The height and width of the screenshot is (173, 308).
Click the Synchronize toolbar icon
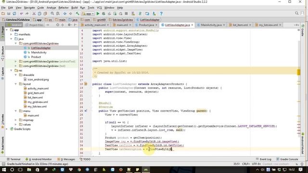click(x=14, y=13)
